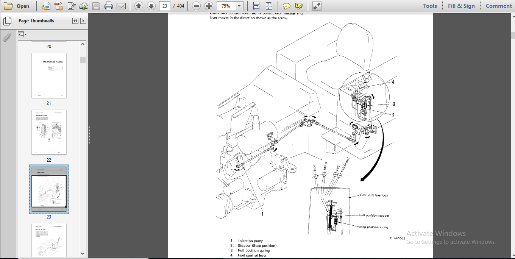This screenshot has width=515, height=259.
Task: Select the highlight text tool
Action: (299, 6)
